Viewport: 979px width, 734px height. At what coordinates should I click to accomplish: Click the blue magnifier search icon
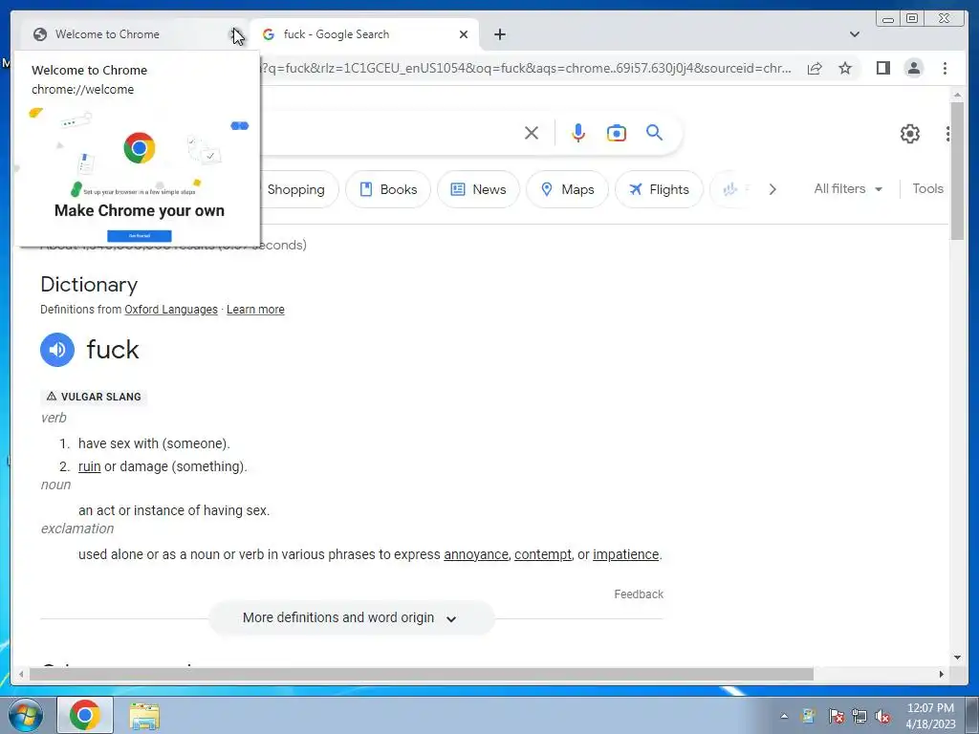click(654, 133)
